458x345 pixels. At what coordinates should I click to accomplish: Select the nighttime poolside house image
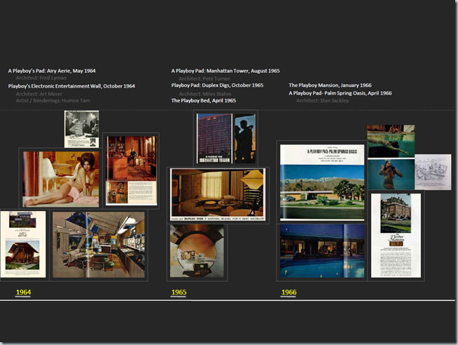tap(322, 251)
